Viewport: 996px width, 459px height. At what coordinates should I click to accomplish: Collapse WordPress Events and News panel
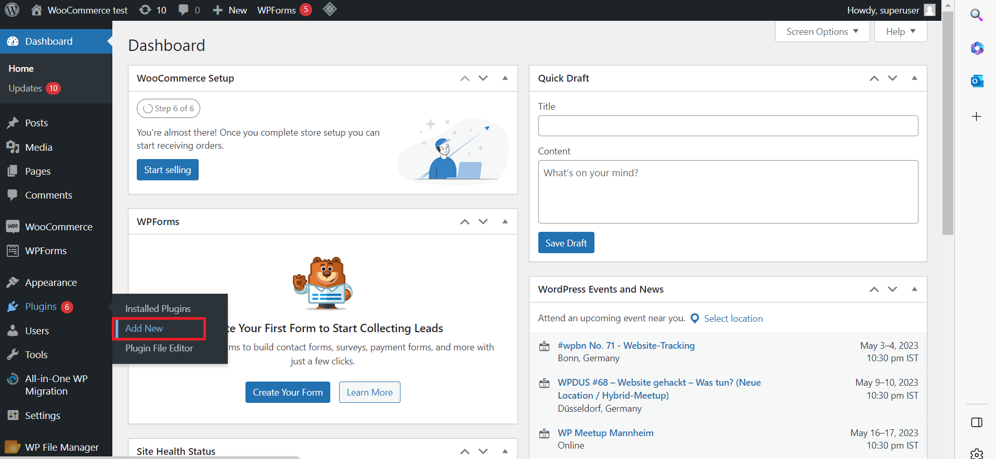[914, 289]
